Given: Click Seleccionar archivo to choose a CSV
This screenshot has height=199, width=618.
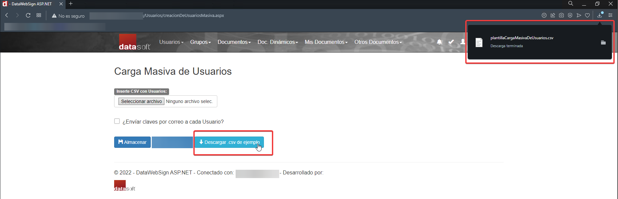Looking at the screenshot, I should click(141, 101).
